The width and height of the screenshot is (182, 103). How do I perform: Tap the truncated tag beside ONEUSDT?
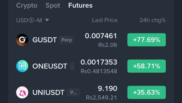pyautogui.click(x=72, y=66)
